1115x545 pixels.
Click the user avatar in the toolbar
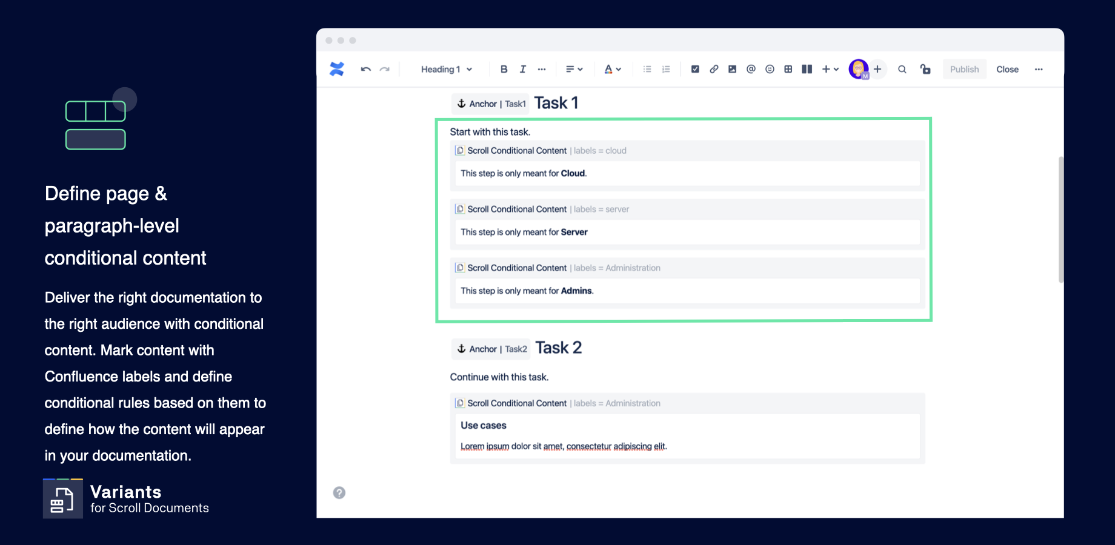click(859, 69)
